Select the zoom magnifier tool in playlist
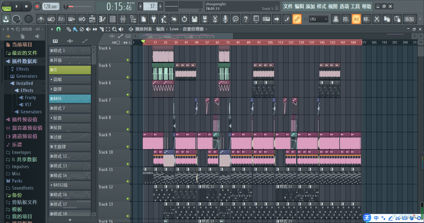424x223 pixels. coord(114,29)
